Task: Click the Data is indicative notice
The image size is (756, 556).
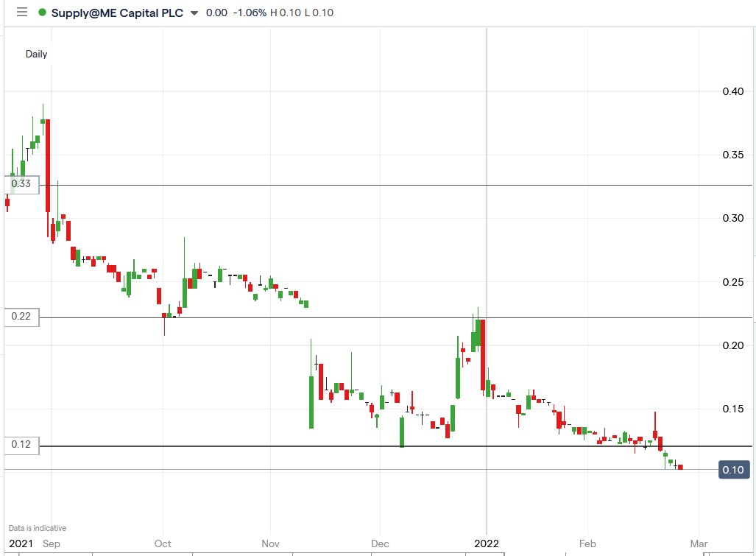Action: [38, 528]
